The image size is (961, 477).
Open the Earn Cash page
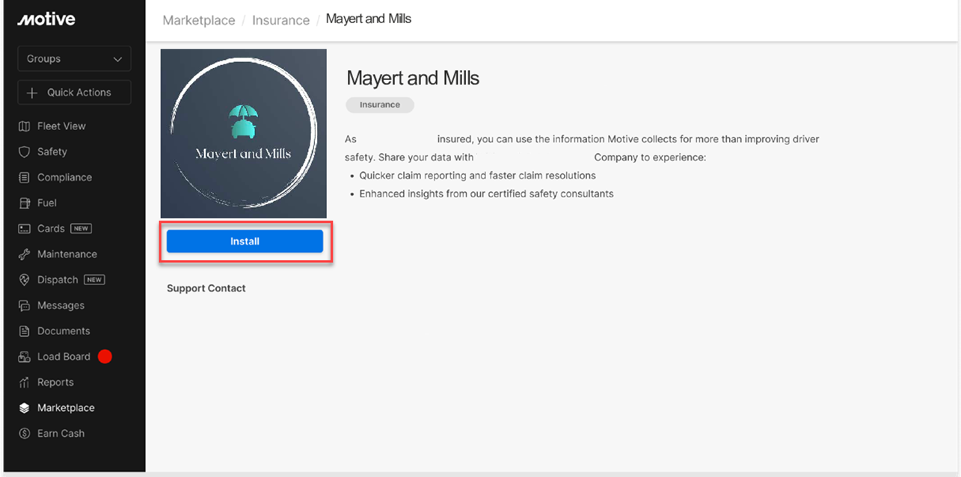point(61,434)
